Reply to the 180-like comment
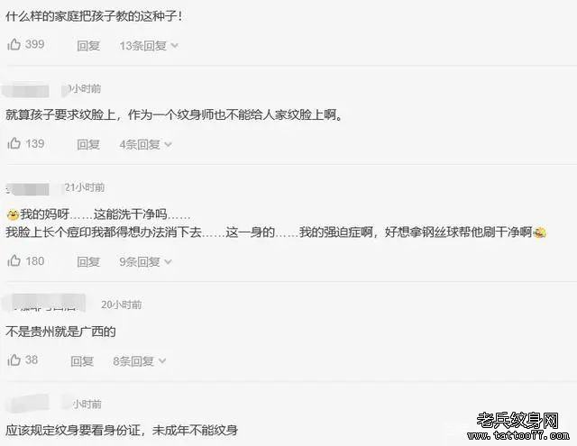577x446 pixels. click(x=88, y=262)
